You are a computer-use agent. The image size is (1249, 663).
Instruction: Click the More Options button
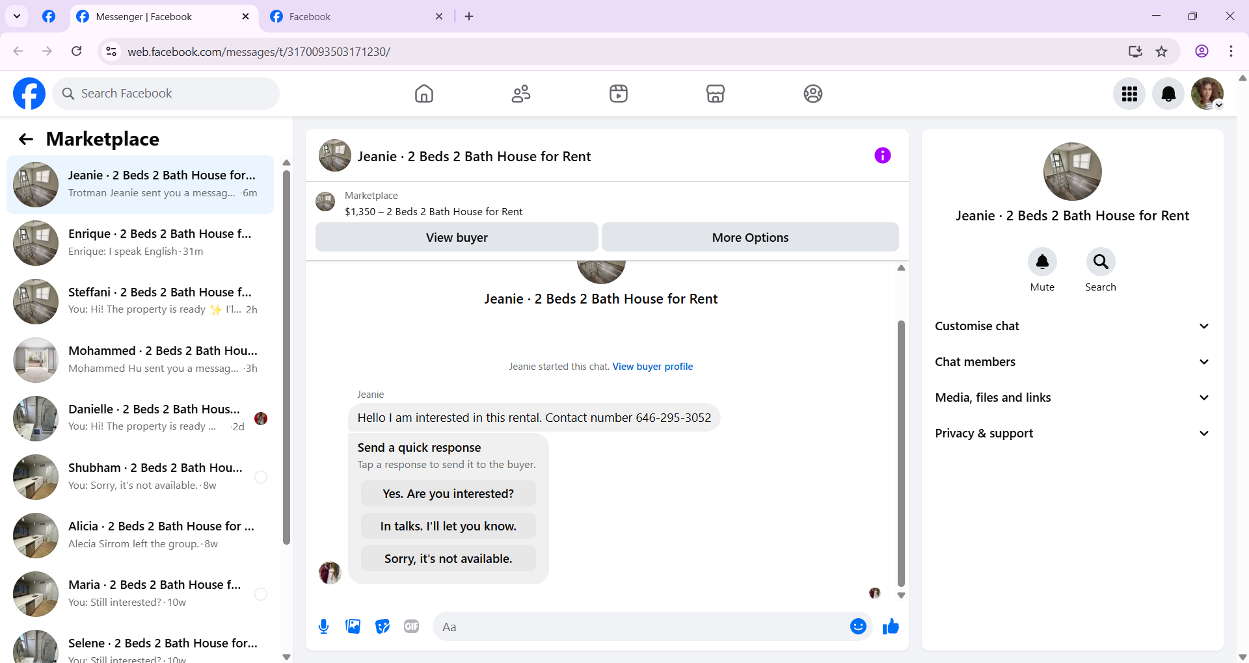pos(750,237)
